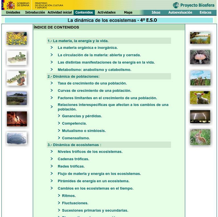Image resolution: width=218 pixels, height=217 pixels.
Task: Click the arrow beside Pirámides de energía
Action: [x=51, y=181]
